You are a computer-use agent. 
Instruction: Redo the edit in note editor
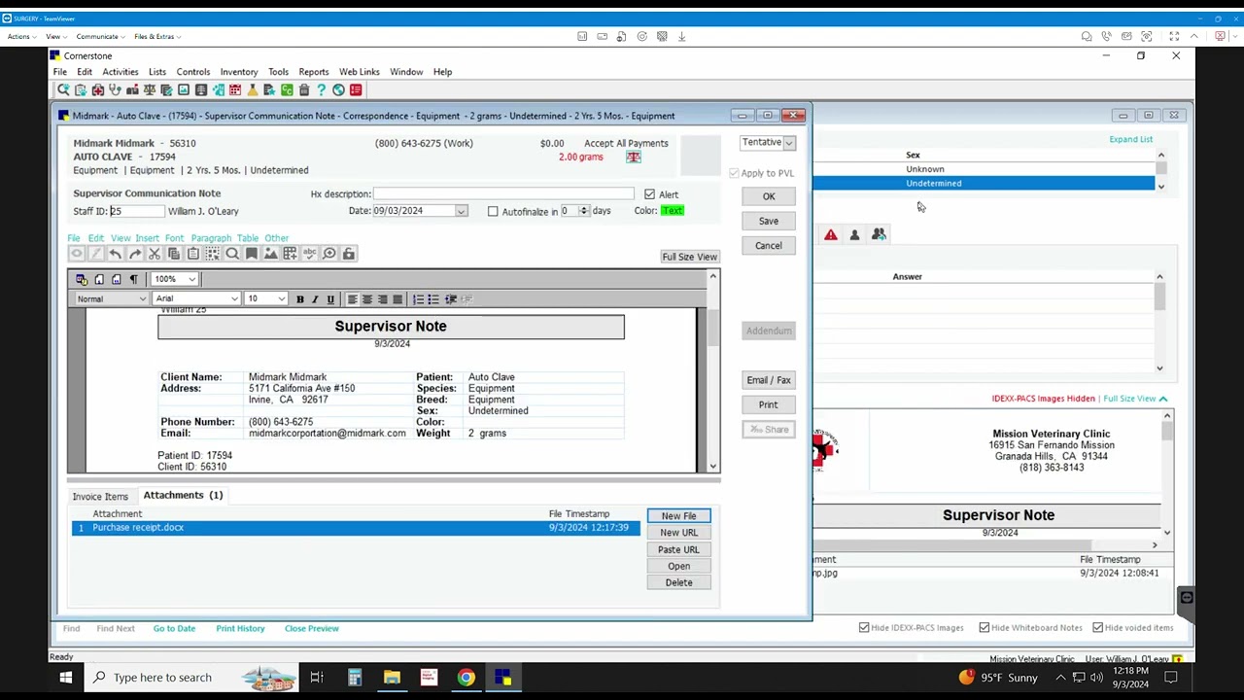click(134, 254)
